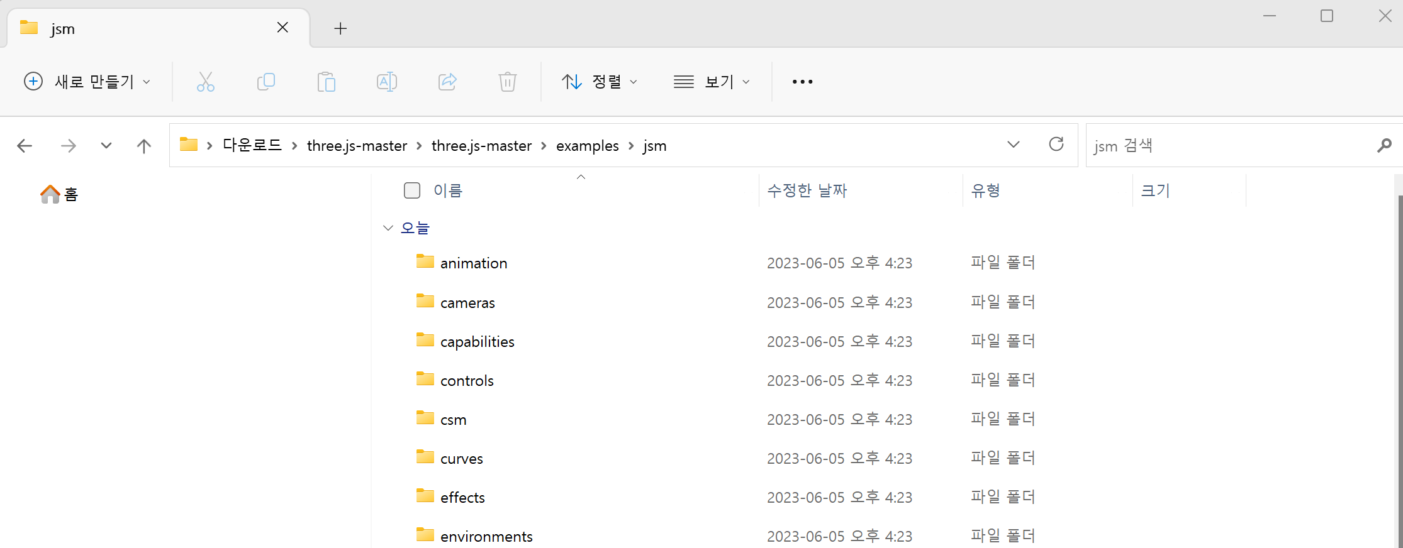
Task: Add a new tab with plus icon
Action: (x=340, y=28)
